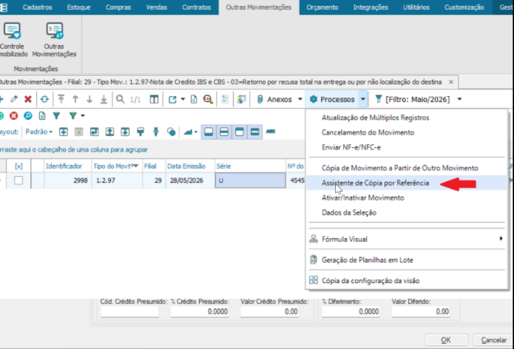
Task: Choose Cancelamento do Movimento menu item
Action: [x=406, y=132]
